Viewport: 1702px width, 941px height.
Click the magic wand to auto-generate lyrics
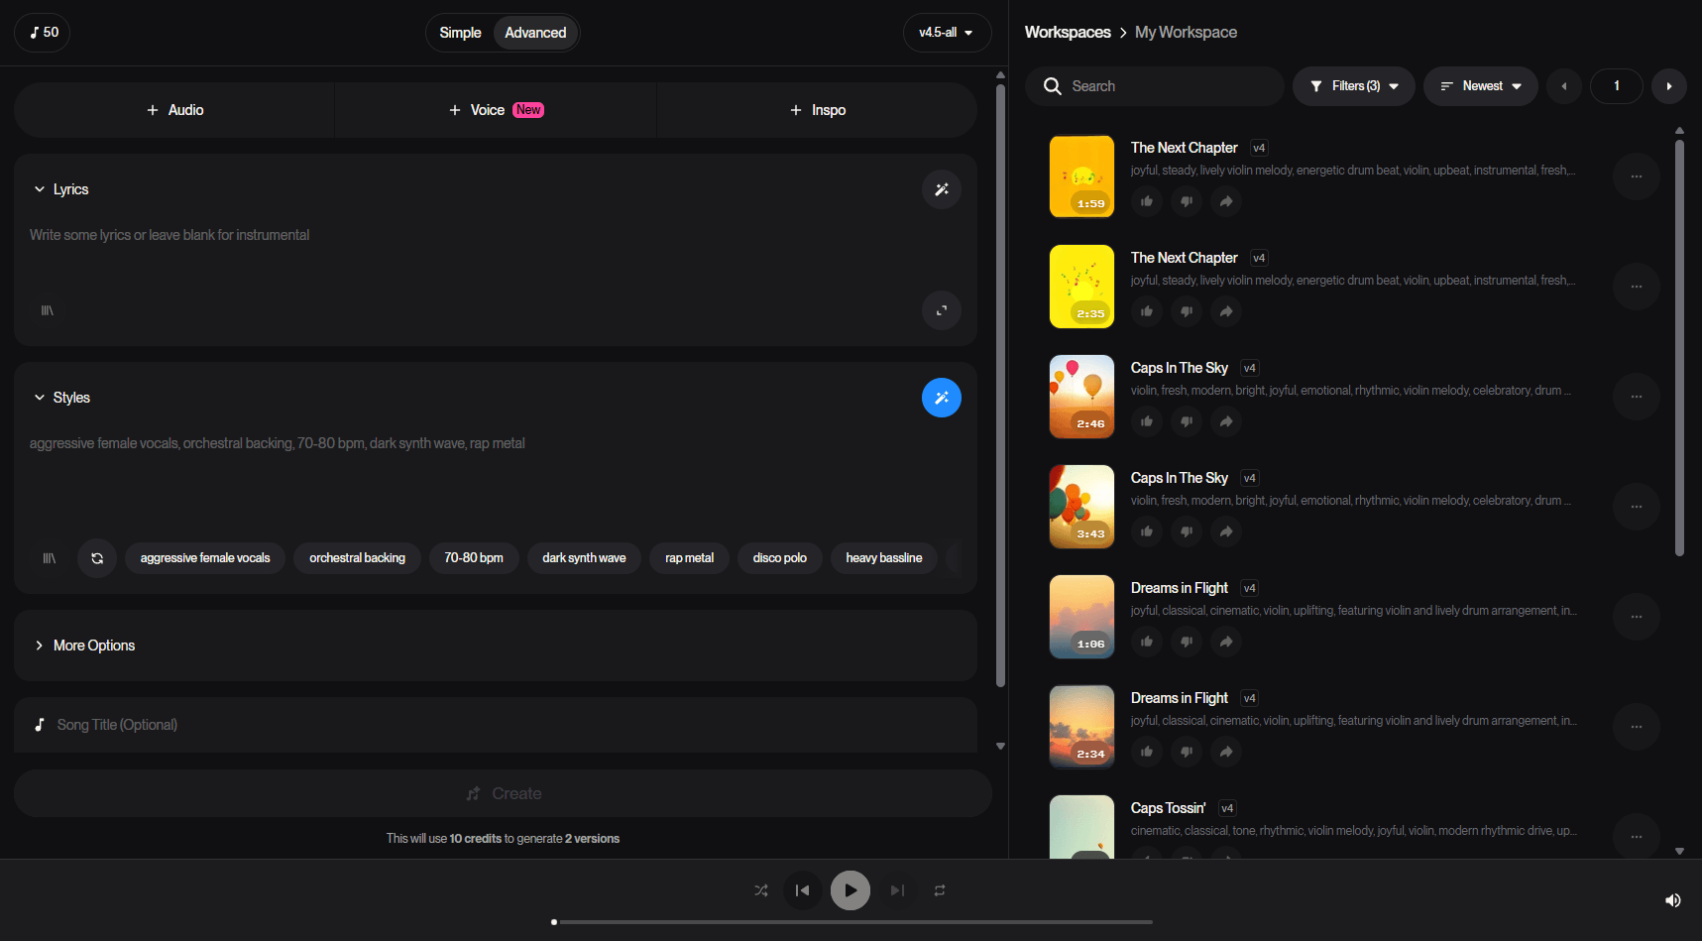click(941, 188)
